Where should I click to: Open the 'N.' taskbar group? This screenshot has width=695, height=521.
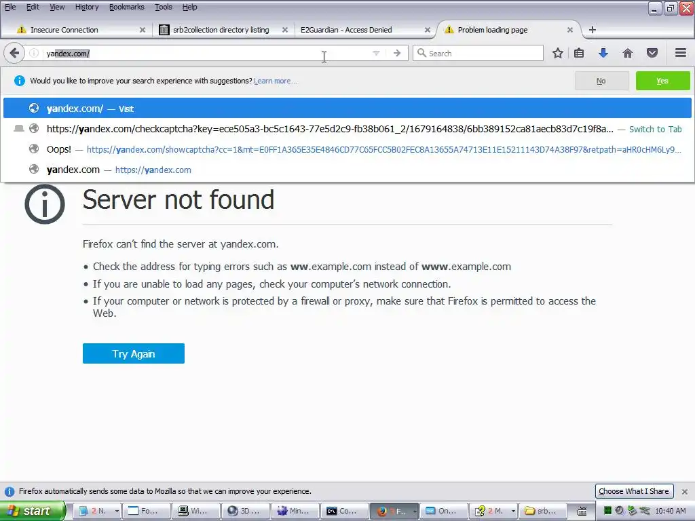(93, 511)
